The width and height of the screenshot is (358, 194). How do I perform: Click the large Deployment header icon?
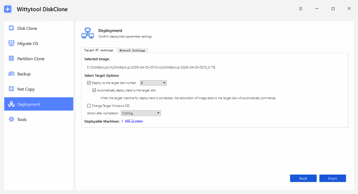pos(88,33)
